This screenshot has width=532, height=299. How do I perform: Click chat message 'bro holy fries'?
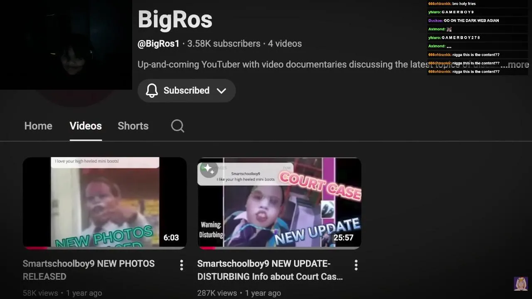coord(464,4)
